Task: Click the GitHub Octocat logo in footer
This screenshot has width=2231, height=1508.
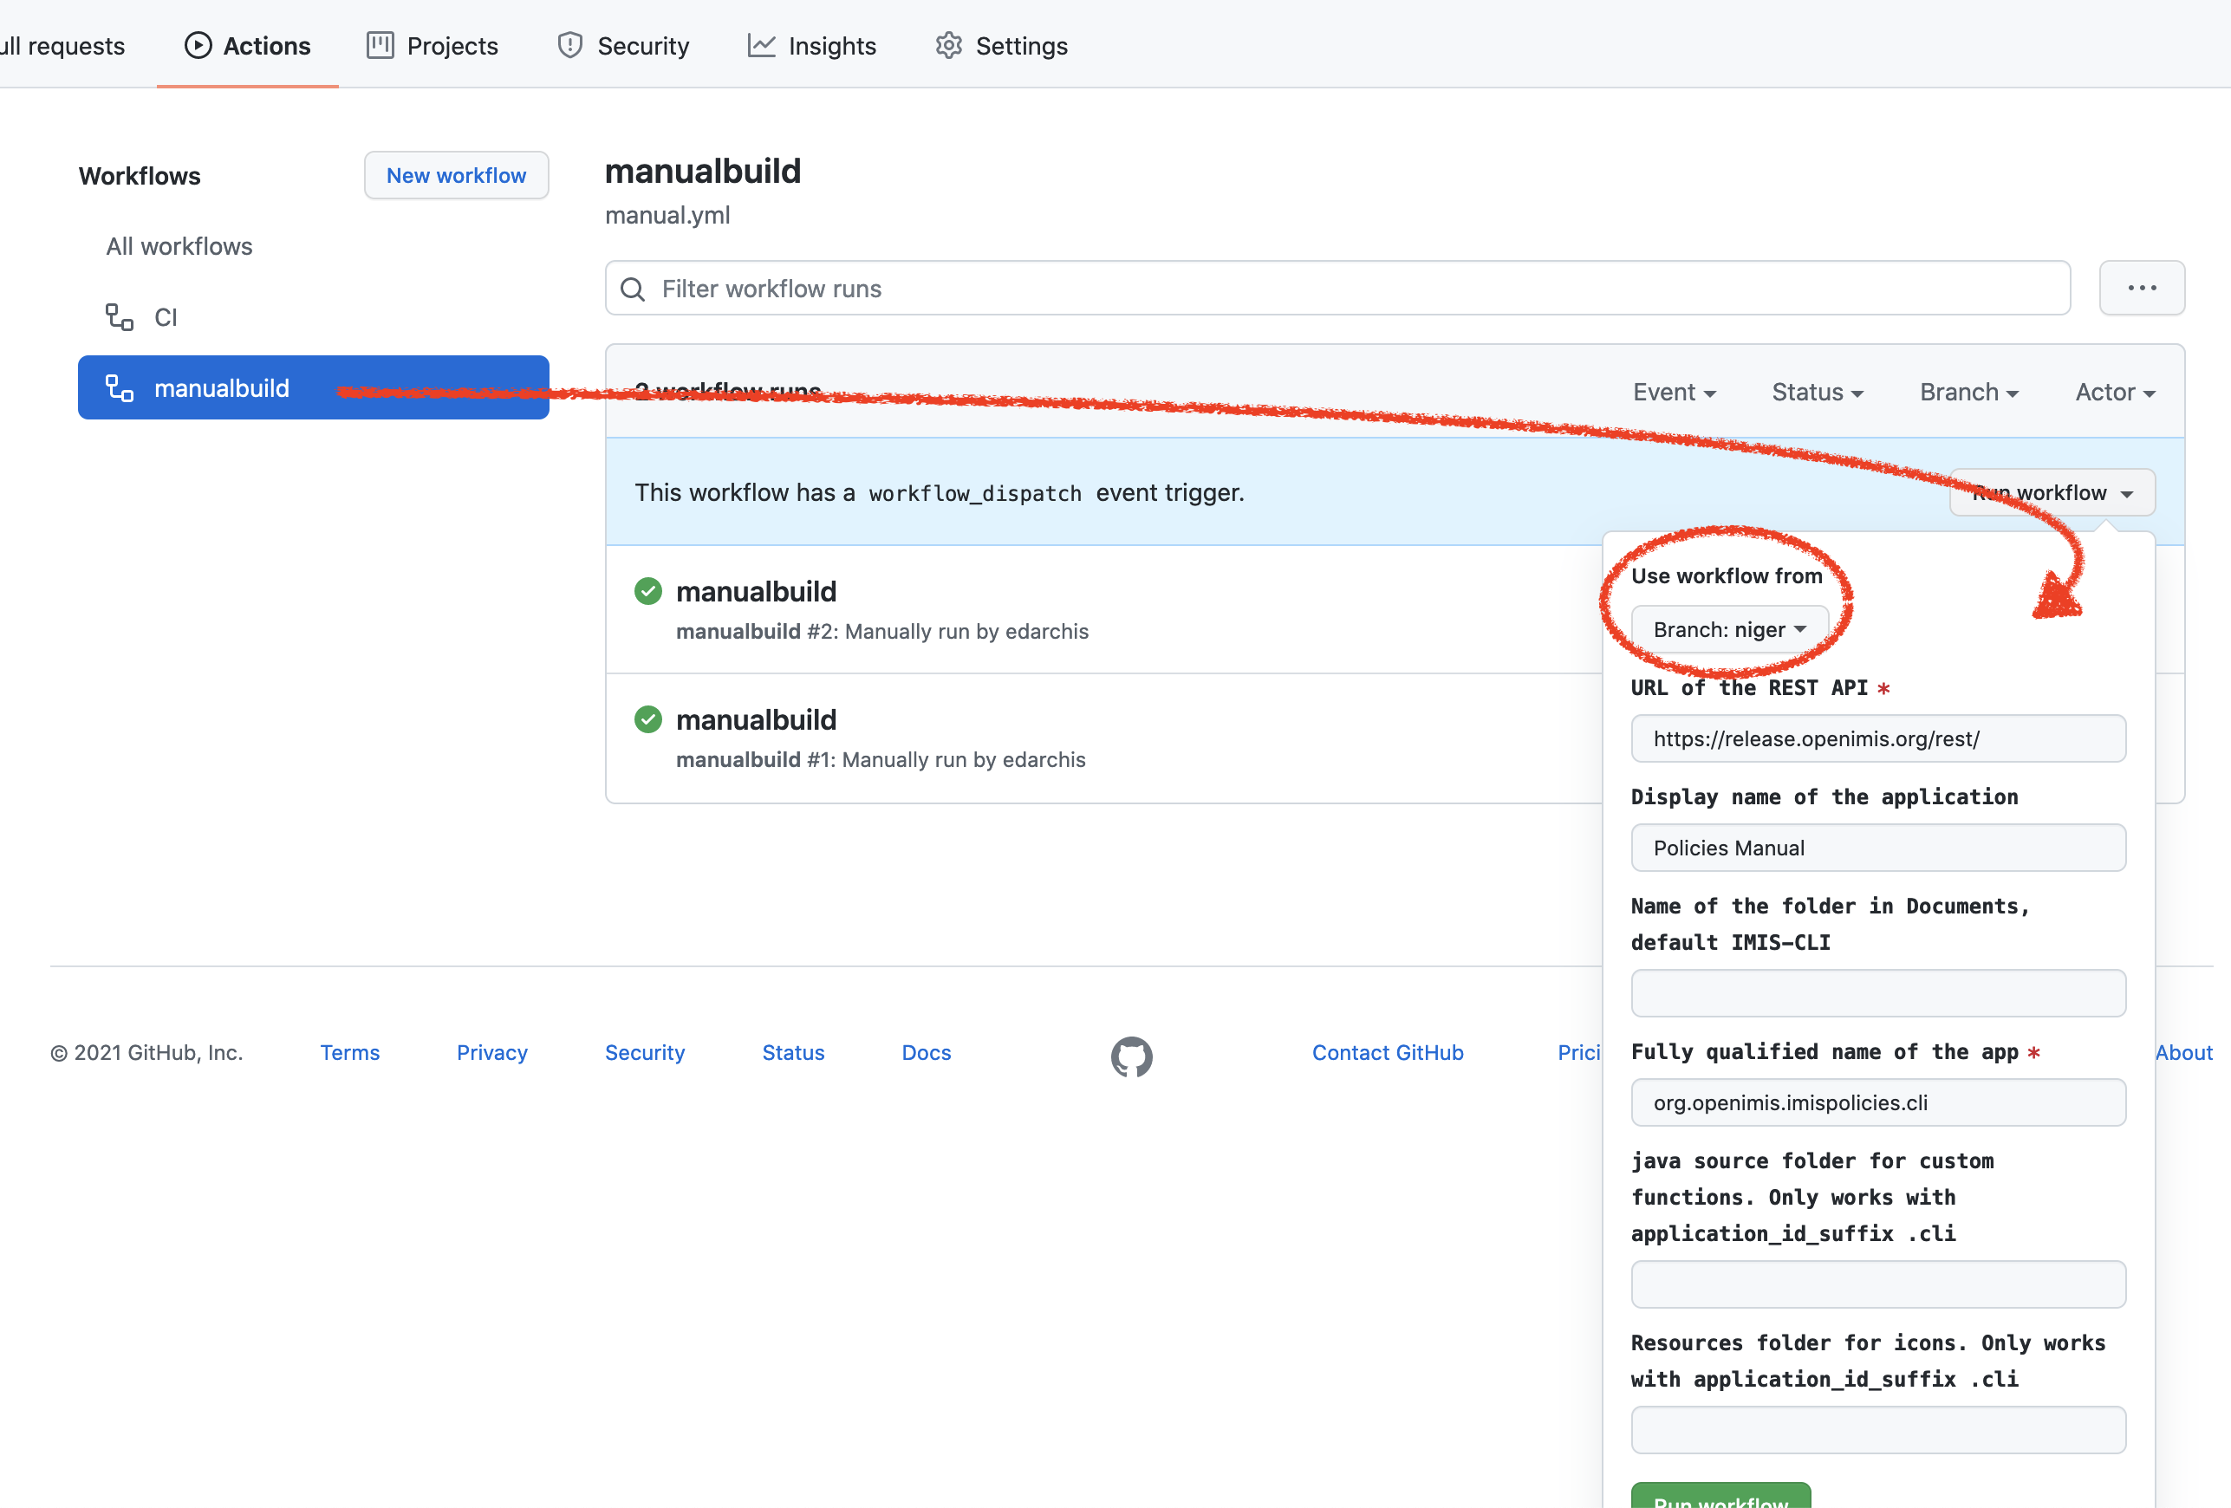Action: 1131,1056
